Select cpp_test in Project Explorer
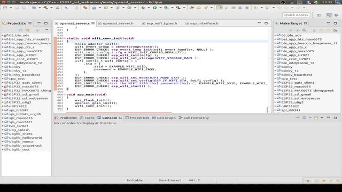Image resolution: width=342 pixels, height=192 pixels. [17, 78]
